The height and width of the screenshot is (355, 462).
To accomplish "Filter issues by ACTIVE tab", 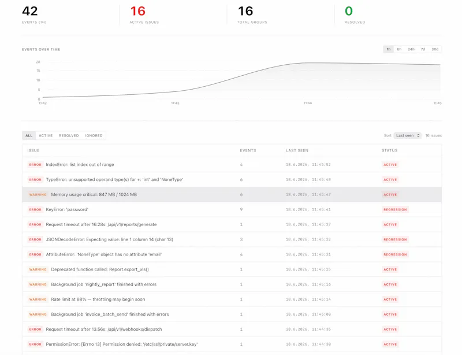I will [46, 136].
